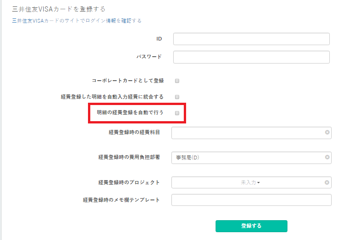Image resolution: width=357 pixels, height=240 pixels.
Task: Click the 登録する button
Action: click(252, 226)
